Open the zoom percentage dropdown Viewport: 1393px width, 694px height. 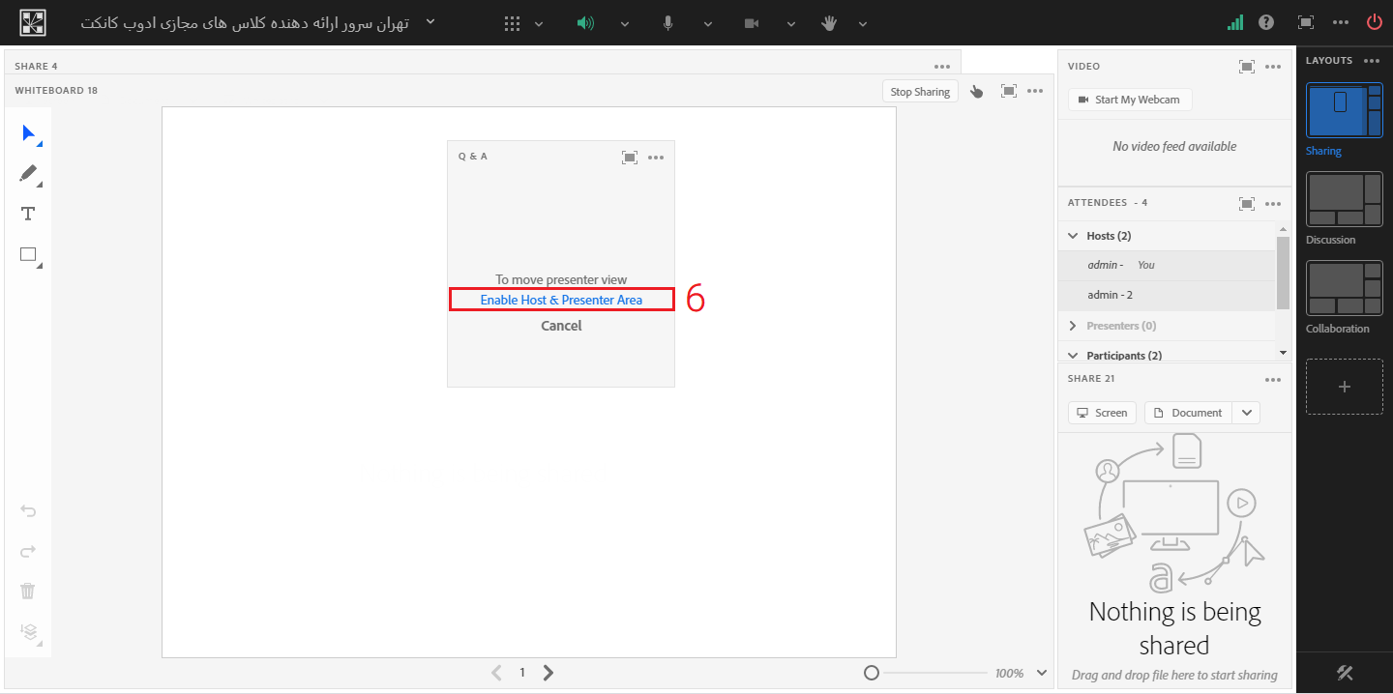pyautogui.click(x=1042, y=673)
